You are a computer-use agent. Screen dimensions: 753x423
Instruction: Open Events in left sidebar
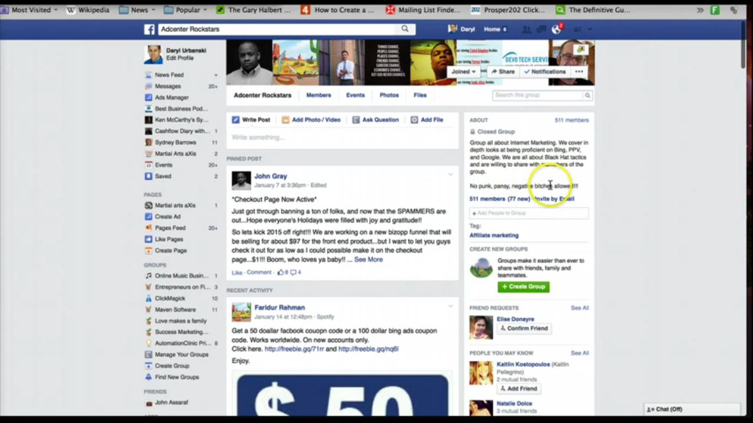pos(163,165)
